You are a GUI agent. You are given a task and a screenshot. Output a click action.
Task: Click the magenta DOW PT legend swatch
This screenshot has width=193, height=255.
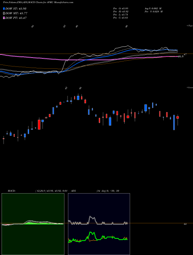[x=4, y=18]
